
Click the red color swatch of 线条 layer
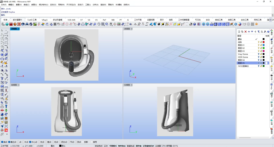point(264,42)
